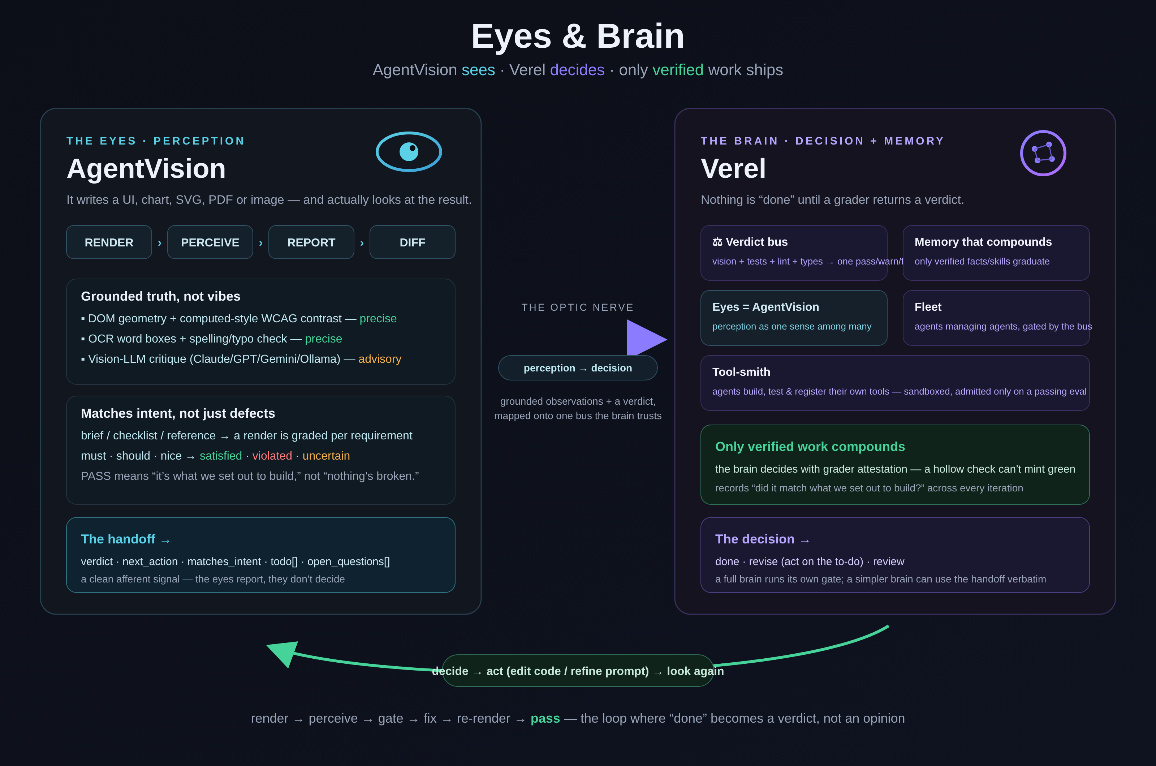
Task: Click the records did it match line
Action: tap(869, 488)
